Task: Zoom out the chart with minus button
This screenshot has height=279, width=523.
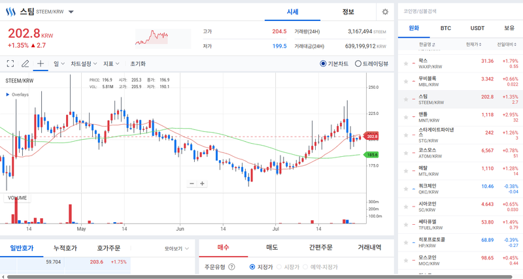Action: tap(192, 184)
